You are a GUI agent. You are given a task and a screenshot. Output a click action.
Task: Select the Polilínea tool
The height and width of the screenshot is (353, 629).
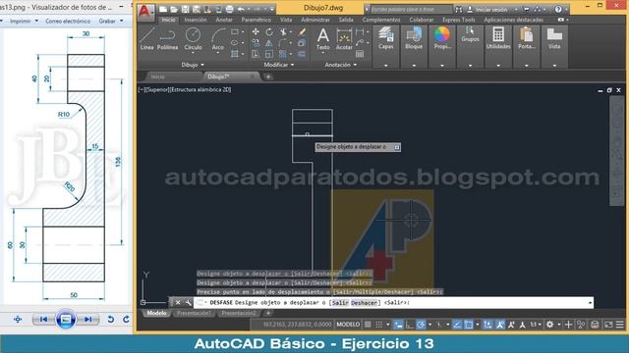167,39
